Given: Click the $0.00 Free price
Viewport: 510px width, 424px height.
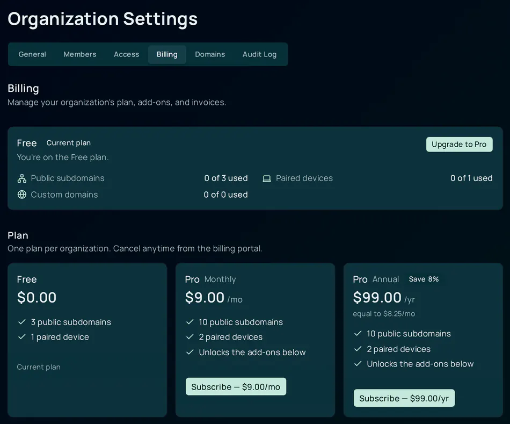Looking at the screenshot, I should 37,297.
